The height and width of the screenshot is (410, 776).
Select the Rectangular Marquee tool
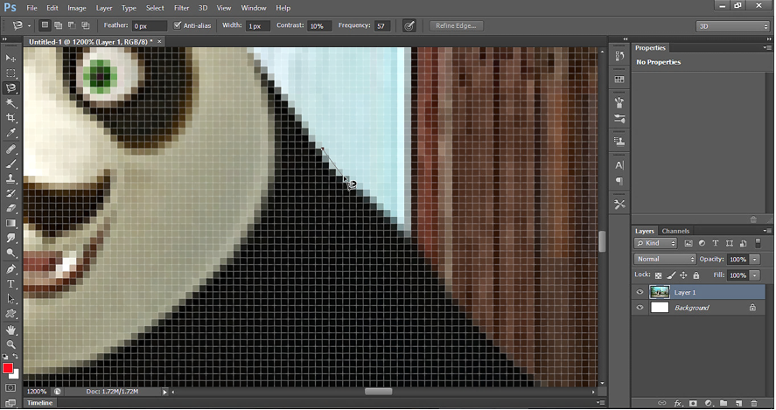pyautogui.click(x=10, y=73)
